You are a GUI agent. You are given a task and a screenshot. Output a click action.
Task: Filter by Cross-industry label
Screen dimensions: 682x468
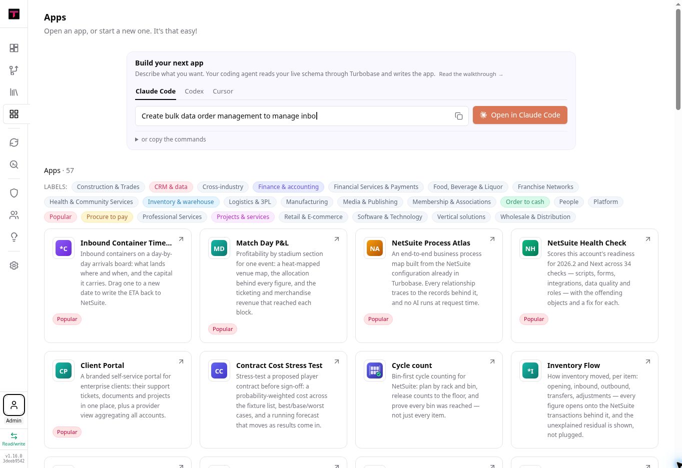(x=223, y=187)
